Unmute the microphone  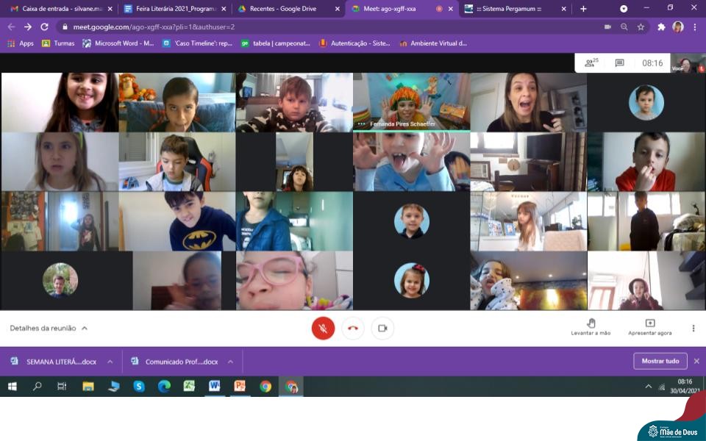click(x=323, y=329)
